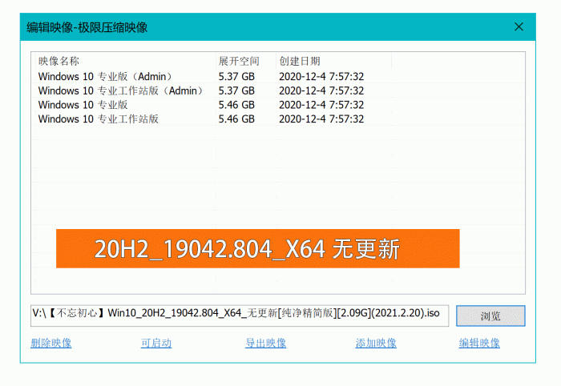The image size is (561, 386).
Task: Select the Windows 10 专业工作站版 row without Admin
Action: (x=99, y=119)
